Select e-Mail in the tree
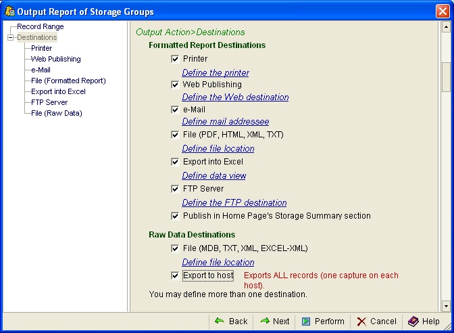This screenshot has height=333, width=454. pos(41,70)
